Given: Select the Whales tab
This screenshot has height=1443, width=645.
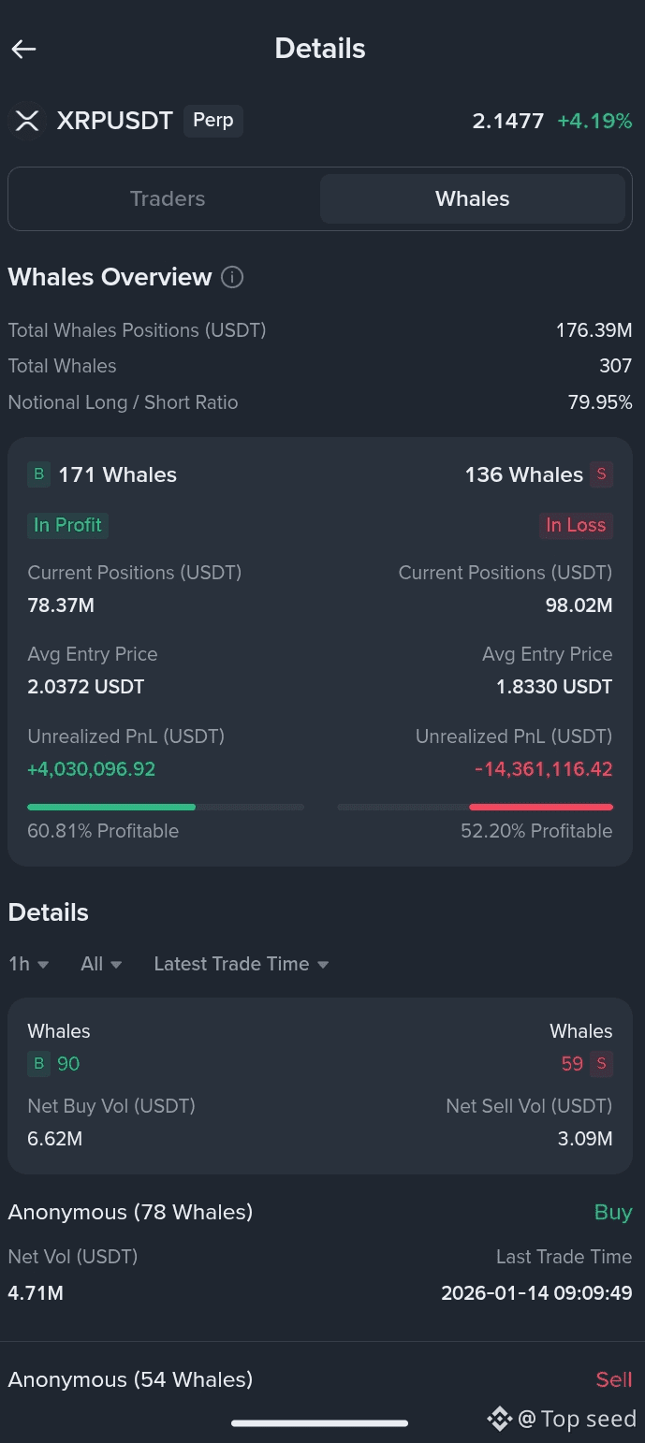Looking at the screenshot, I should (472, 198).
